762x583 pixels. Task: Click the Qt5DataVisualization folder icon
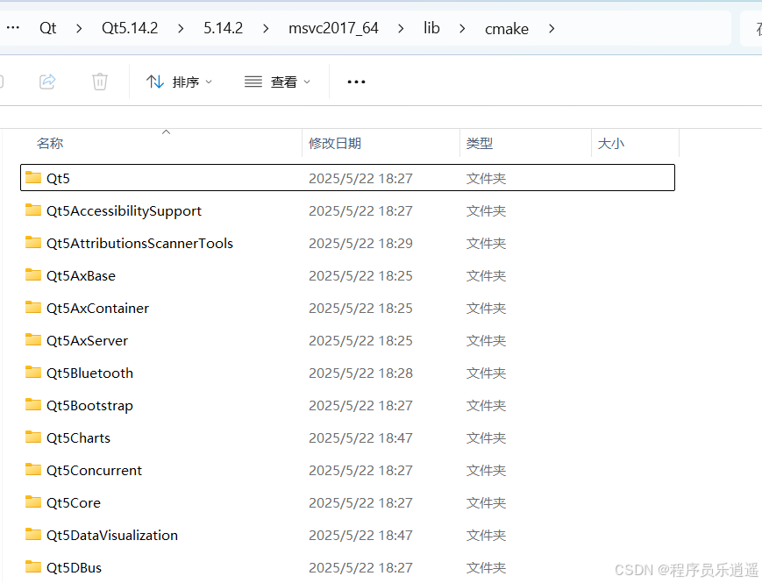tap(33, 535)
